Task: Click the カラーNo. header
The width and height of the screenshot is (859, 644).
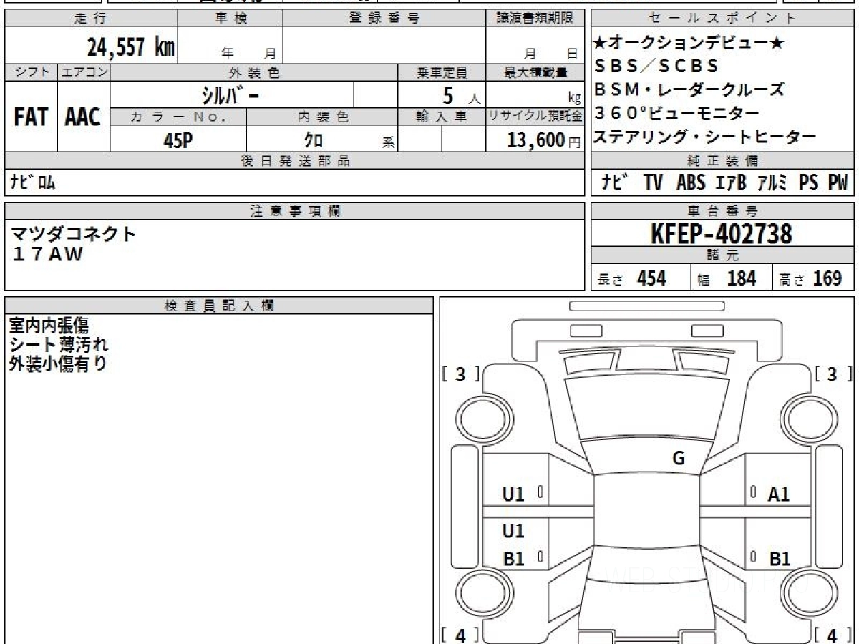Action: pos(178,117)
